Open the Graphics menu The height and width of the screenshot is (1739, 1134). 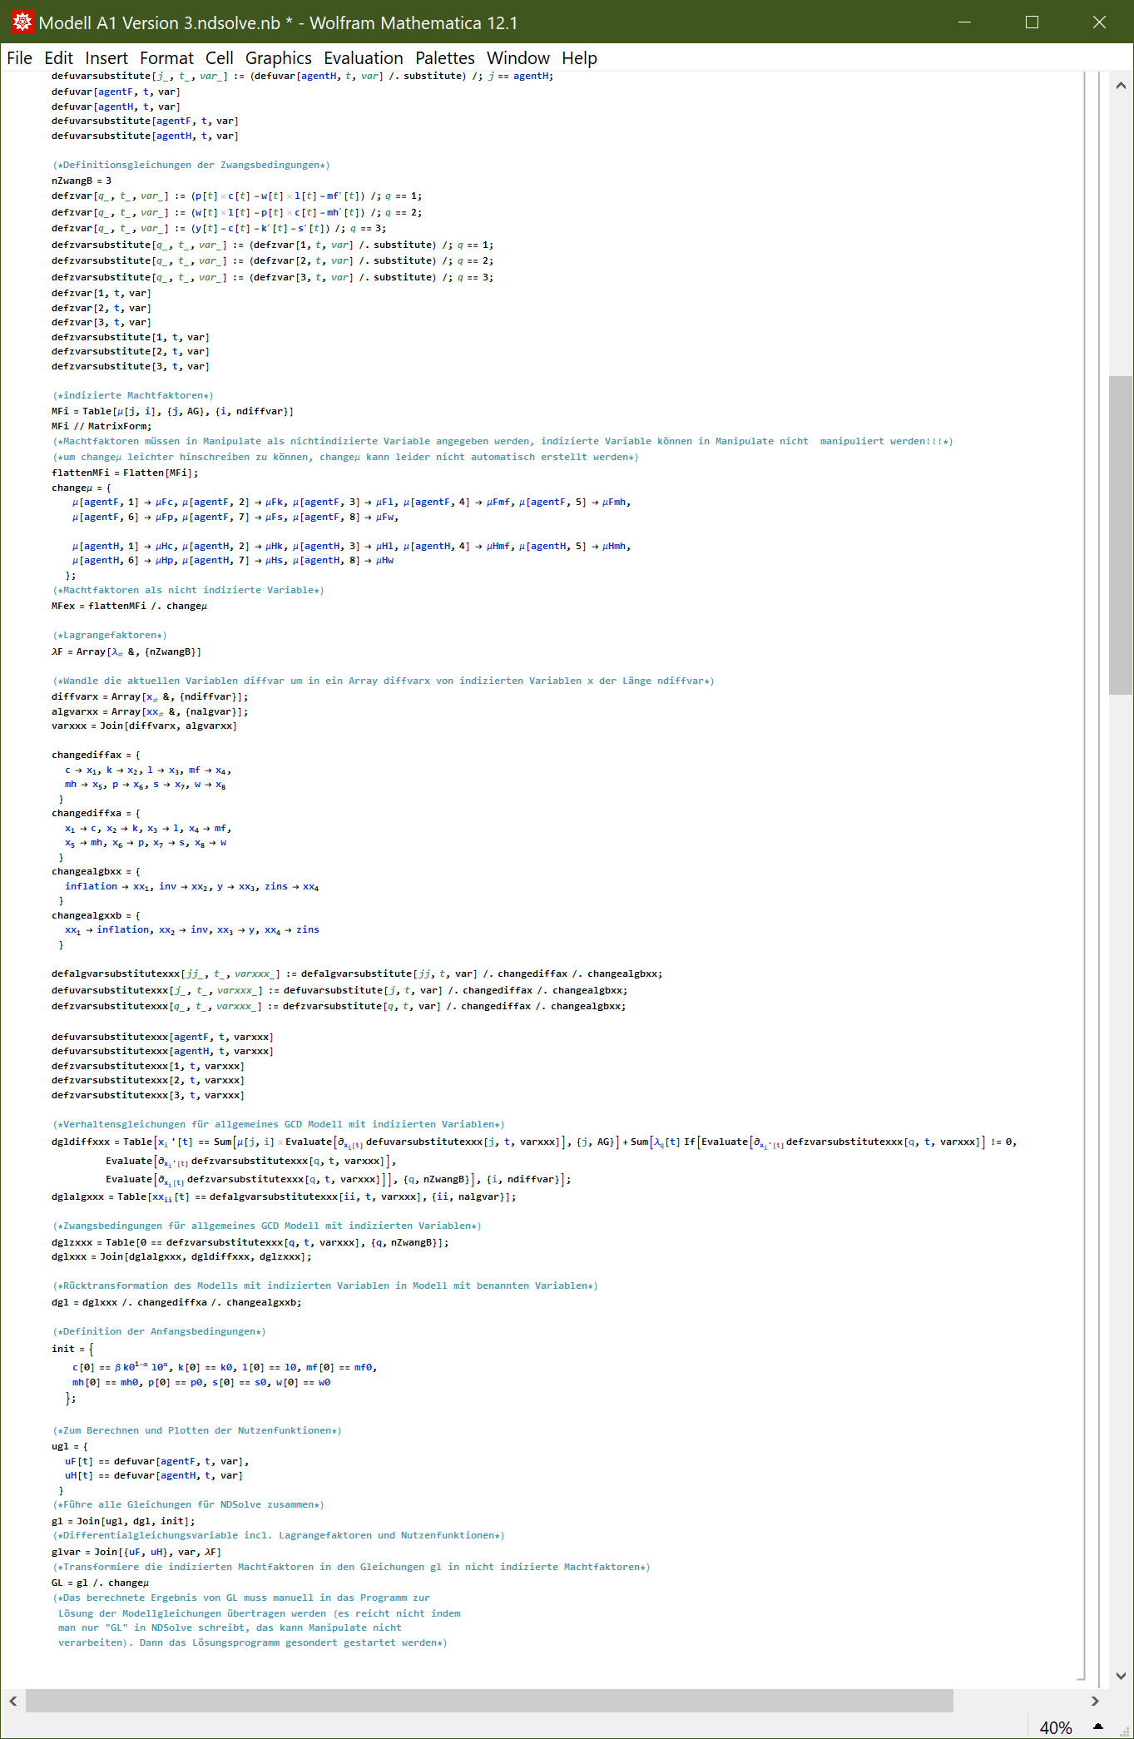coord(279,58)
